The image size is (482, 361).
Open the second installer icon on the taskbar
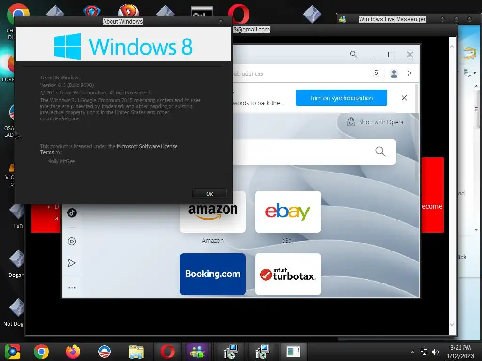(x=262, y=352)
